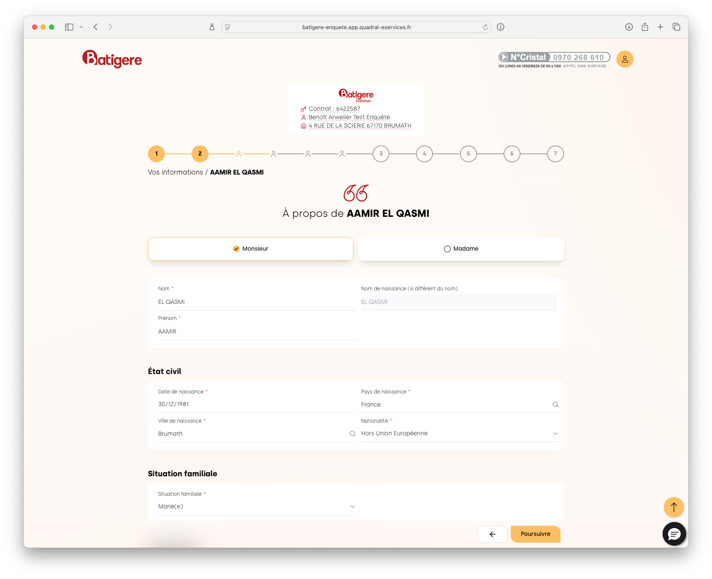Click the Batigere logo in header
The width and height of the screenshot is (712, 579).
(x=112, y=59)
